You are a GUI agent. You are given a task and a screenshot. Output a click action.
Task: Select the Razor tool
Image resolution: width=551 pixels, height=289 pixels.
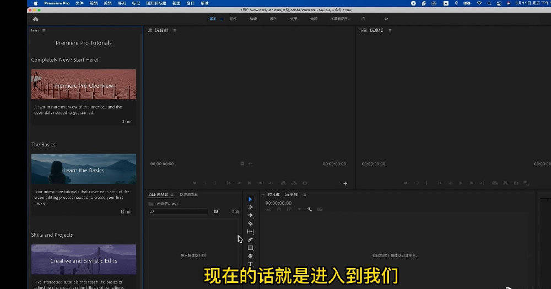tap(250, 223)
